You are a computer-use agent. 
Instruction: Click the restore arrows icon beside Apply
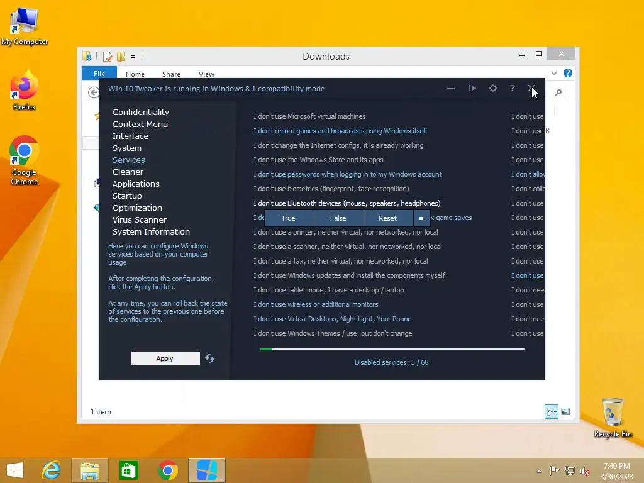tap(209, 358)
